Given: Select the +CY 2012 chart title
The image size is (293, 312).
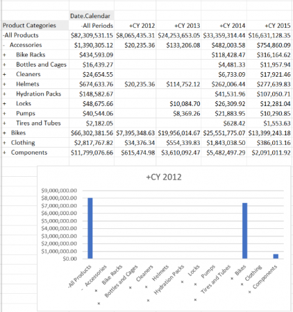Looking at the screenshot, I should coord(164,177).
